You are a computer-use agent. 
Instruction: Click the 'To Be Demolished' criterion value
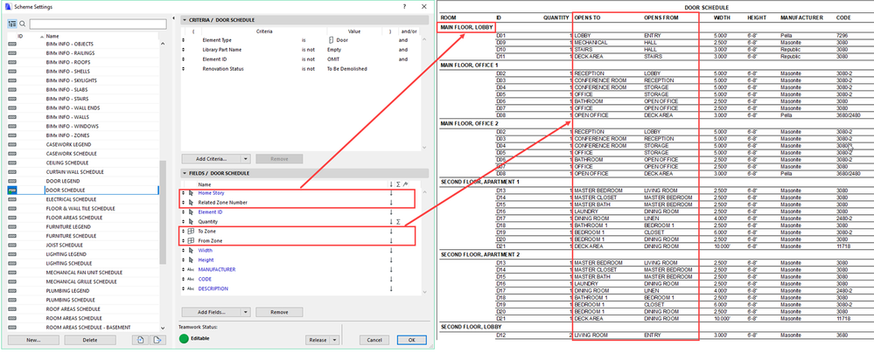click(x=347, y=69)
